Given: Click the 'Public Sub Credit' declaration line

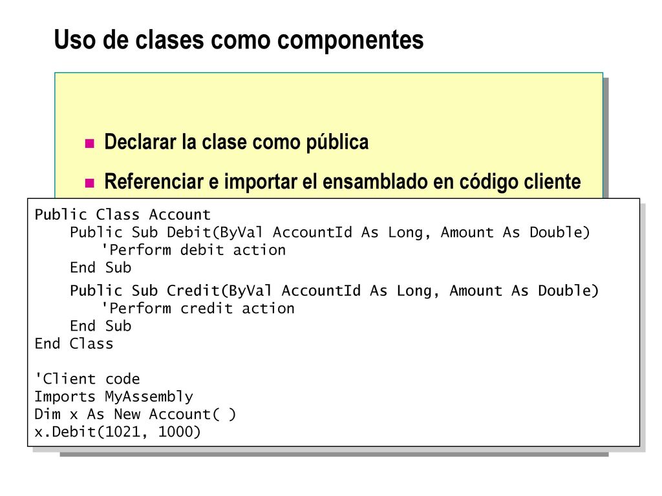Looking at the screenshot, I should (x=334, y=291).
